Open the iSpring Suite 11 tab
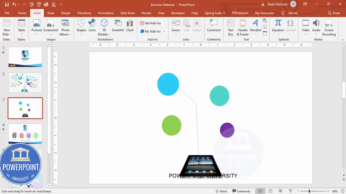Viewport: 346px width, 194px height. 215,13
